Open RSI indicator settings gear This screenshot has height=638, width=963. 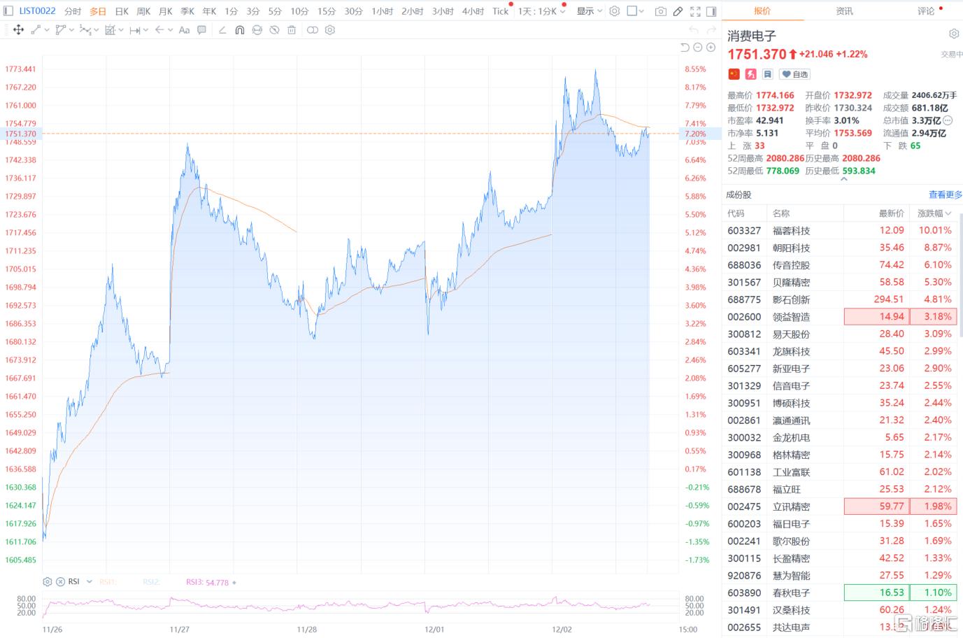coord(48,581)
